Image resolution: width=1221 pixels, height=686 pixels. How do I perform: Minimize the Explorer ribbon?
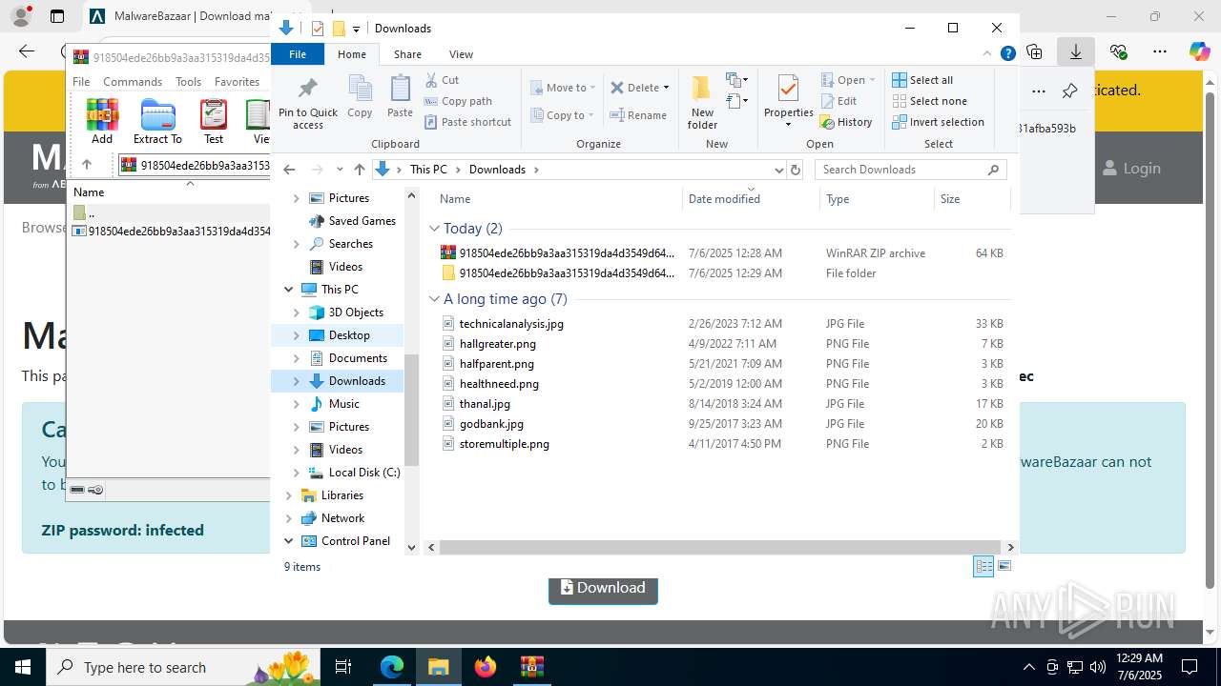click(987, 54)
